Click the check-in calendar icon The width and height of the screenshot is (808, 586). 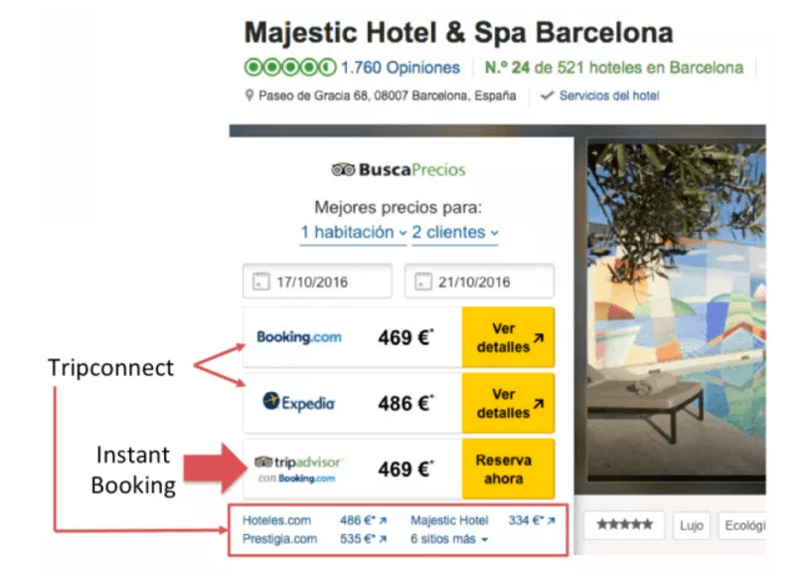click(x=261, y=282)
